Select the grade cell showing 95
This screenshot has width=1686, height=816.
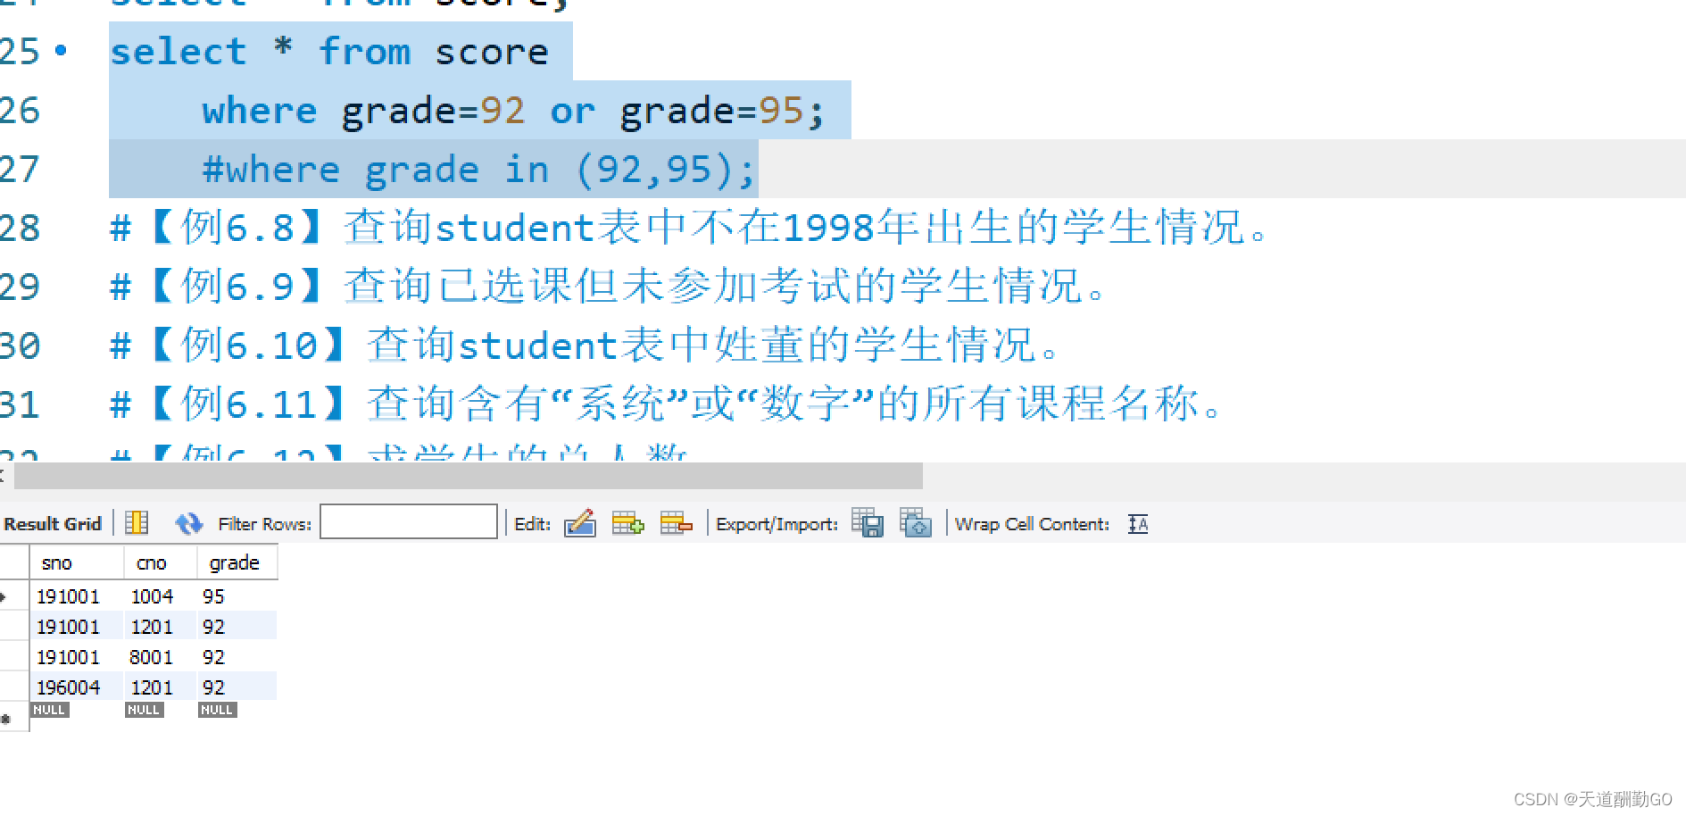click(x=237, y=596)
